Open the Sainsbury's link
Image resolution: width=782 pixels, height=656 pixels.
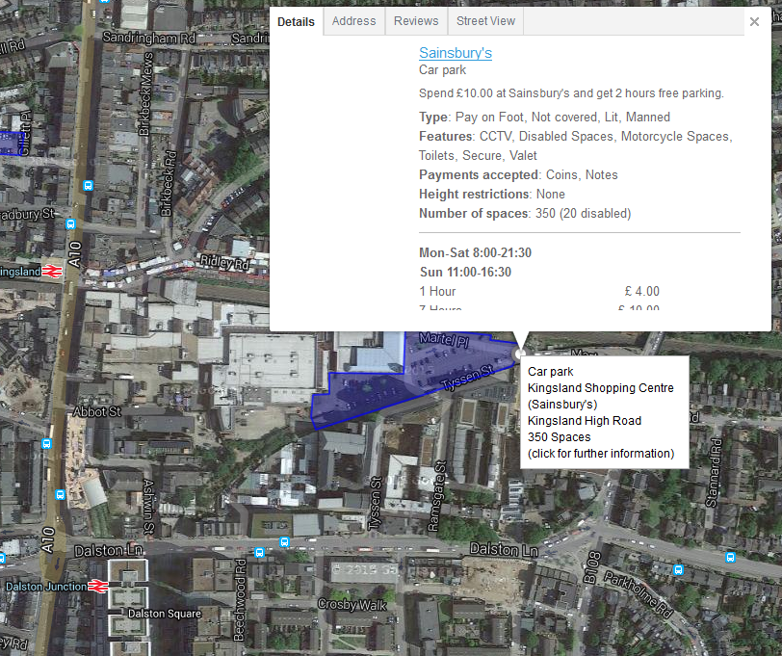(x=456, y=53)
